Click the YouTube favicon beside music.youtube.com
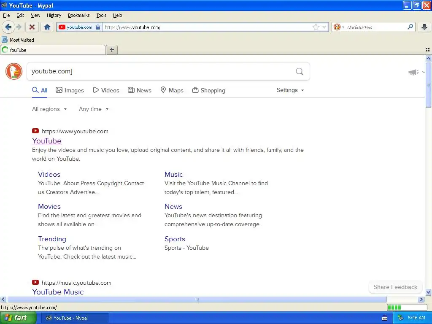The width and height of the screenshot is (432, 324). tap(35, 282)
